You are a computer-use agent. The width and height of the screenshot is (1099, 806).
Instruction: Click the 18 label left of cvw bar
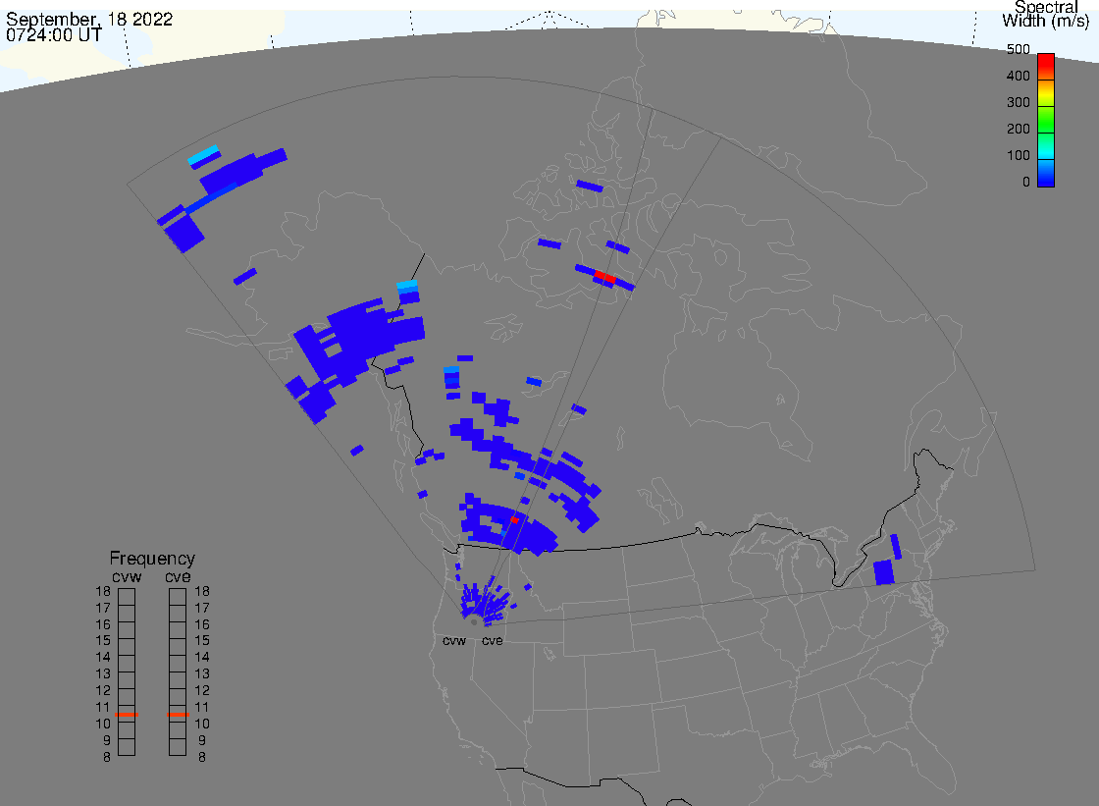click(103, 591)
